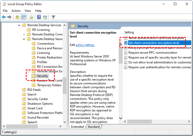The width and height of the screenshot is (193, 136).
Task: Expand the Remote Session Environment node
Action: pyautogui.click(x=29, y=71)
